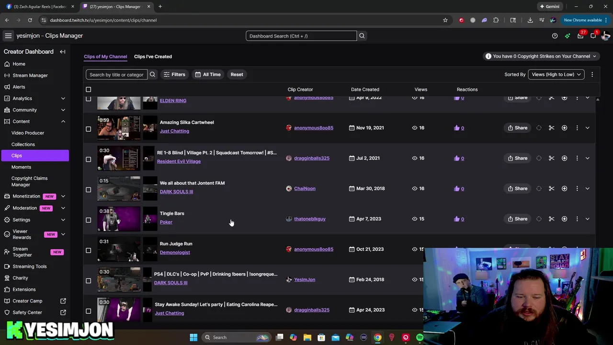
Task: Open the Resident Evil Village category link
Action: [179, 161]
